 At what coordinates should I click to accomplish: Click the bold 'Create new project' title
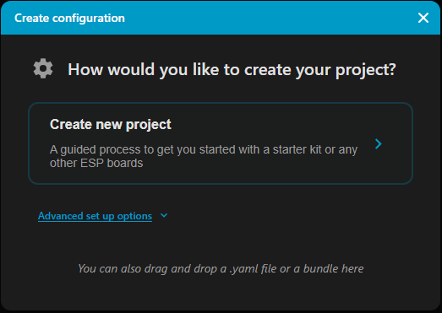tap(111, 124)
